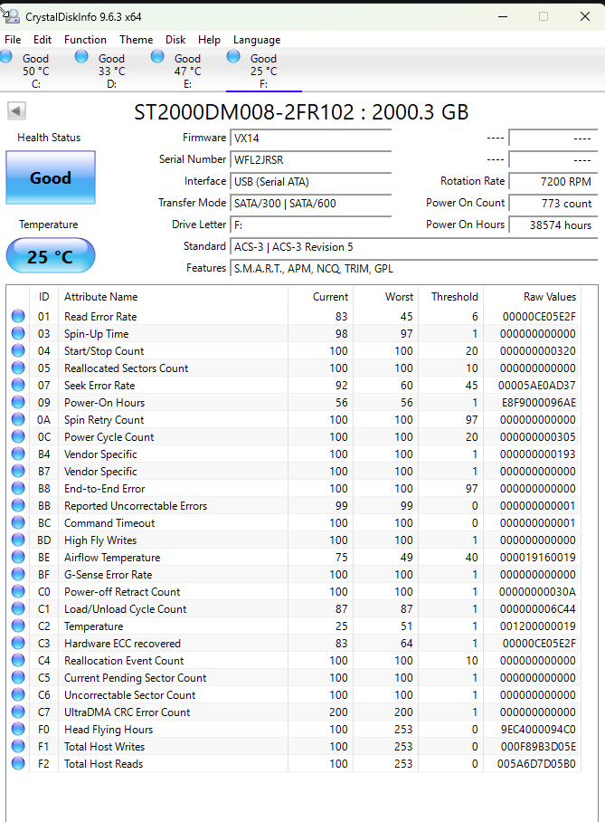Viewport: 605px width, 822px height.
Task: Select the Power-On Hours attribute row
Action: [104, 403]
